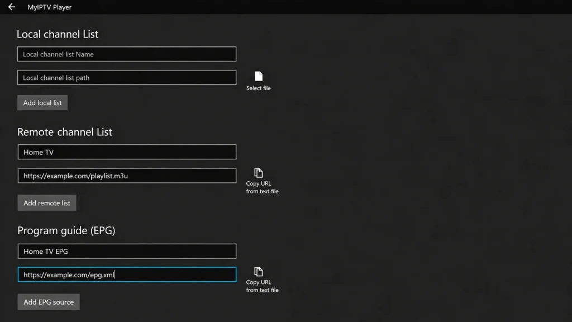Edit the Home TV remote list name field

127,152
